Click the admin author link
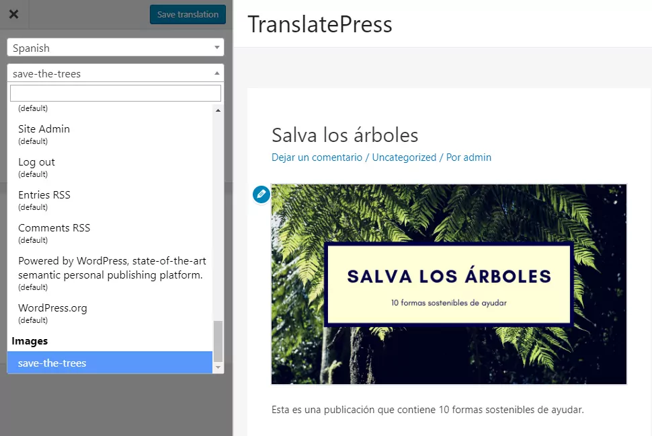Screen dimensions: 652x436 pyautogui.click(x=477, y=157)
